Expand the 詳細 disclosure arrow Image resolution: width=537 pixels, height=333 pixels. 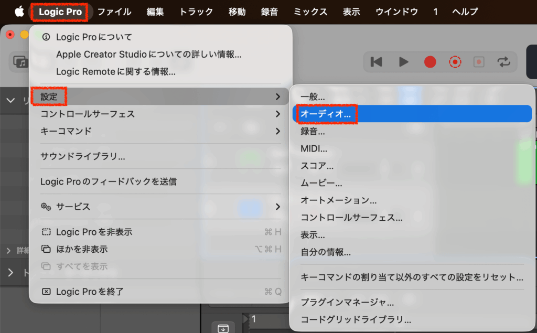click(x=8, y=251)
